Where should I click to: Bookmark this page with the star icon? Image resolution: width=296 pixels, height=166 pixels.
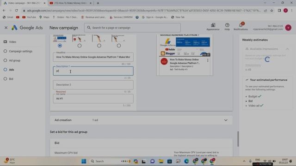pyautogui.click(x=271, y=11)
